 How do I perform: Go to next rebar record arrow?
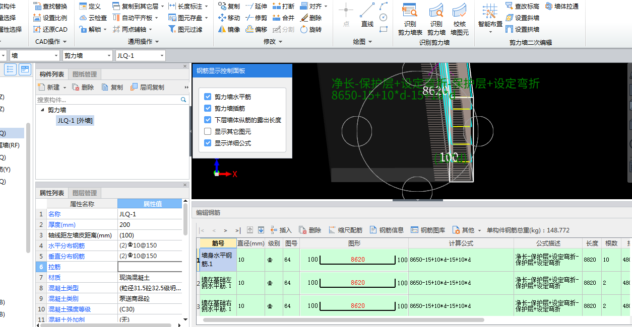(x=225, y=230)
